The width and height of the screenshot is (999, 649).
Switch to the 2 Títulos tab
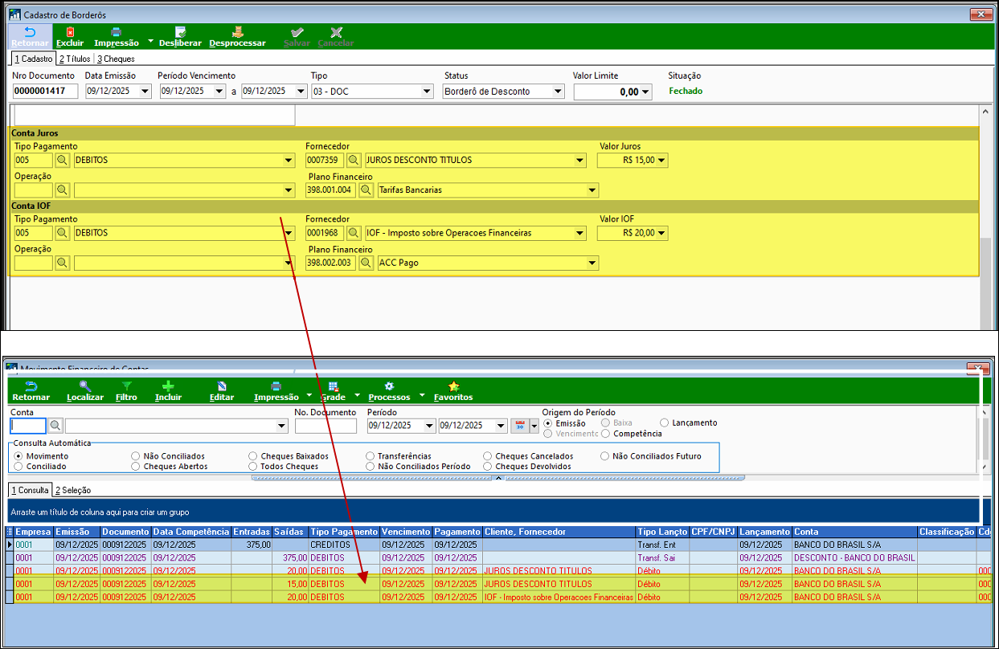(x=75, y=59)
